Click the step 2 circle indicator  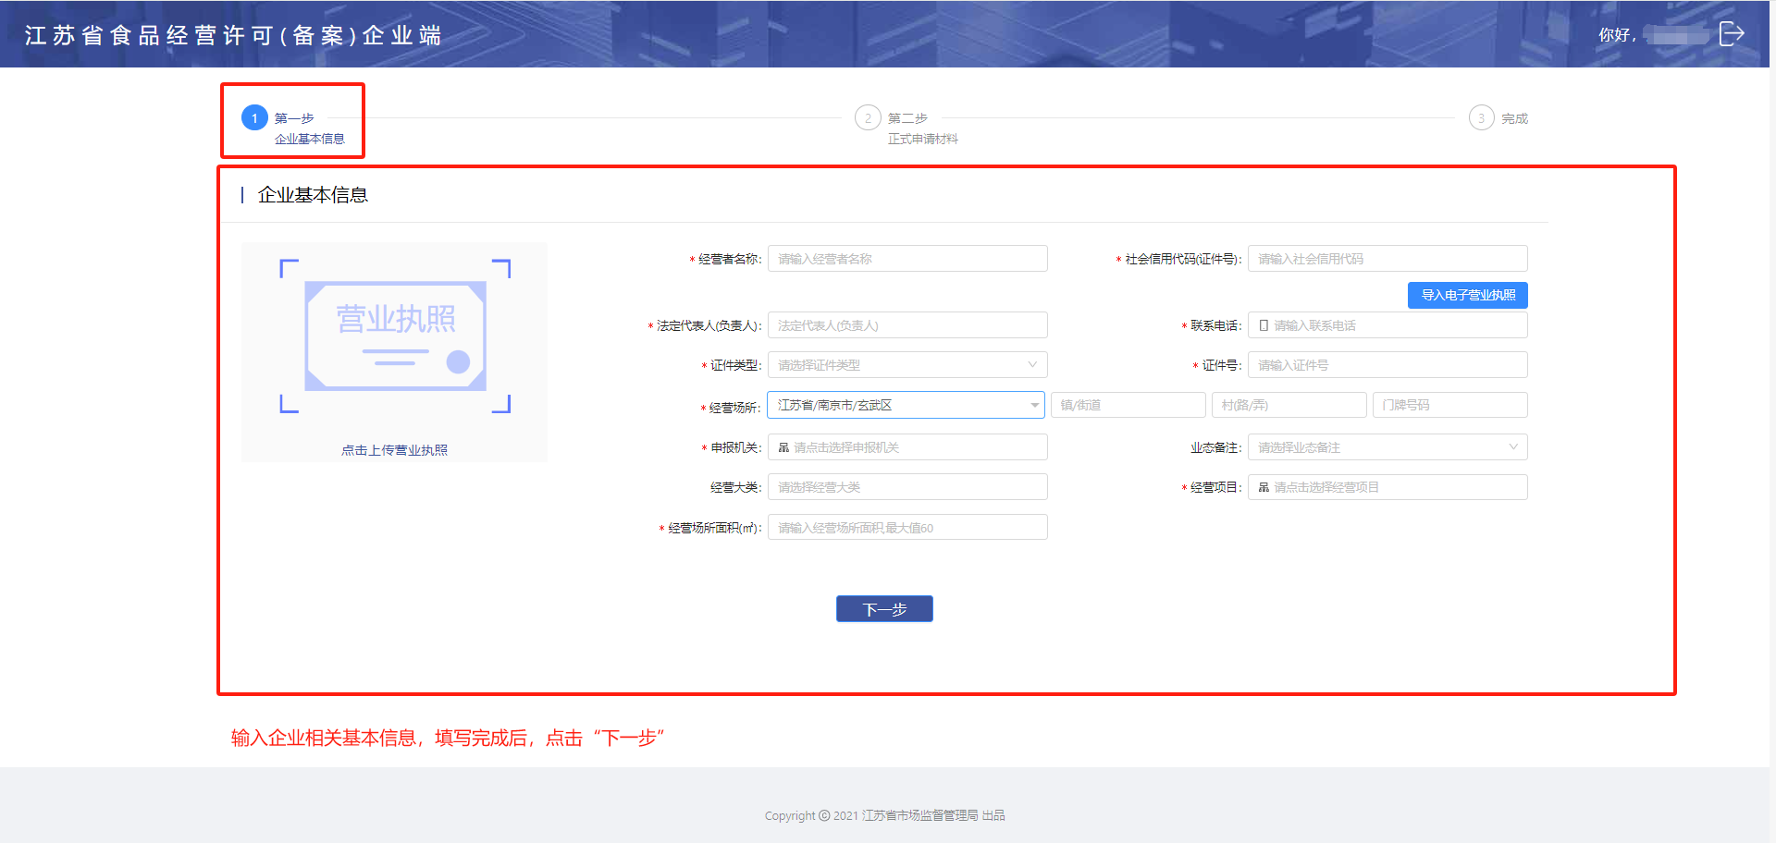point(868,118)
